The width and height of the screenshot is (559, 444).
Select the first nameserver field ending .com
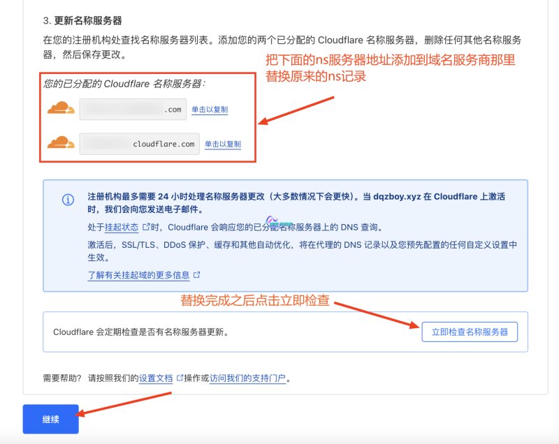coord(133,110)
